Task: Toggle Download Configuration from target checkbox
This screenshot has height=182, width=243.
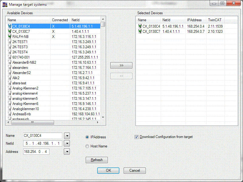Action: pos(136,137)
